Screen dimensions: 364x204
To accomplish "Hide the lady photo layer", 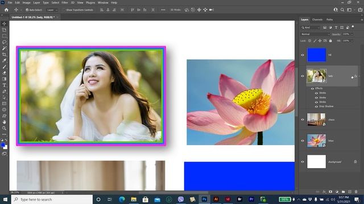I will pos(303,76).
